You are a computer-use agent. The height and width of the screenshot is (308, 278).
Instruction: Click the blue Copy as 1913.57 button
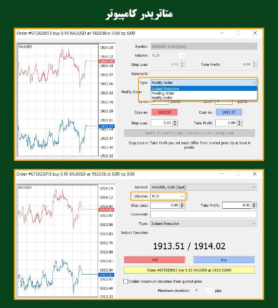[x=229, y=112]
